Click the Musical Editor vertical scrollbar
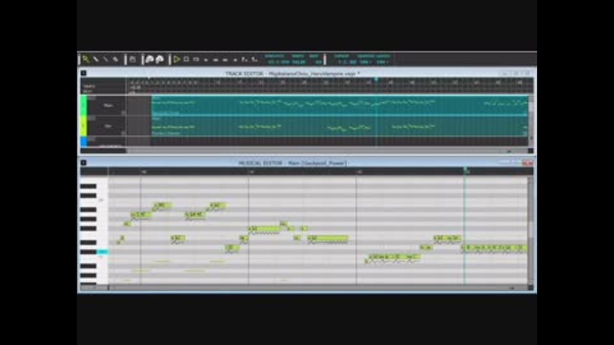614x345 pixels. [x=531, y=231]
